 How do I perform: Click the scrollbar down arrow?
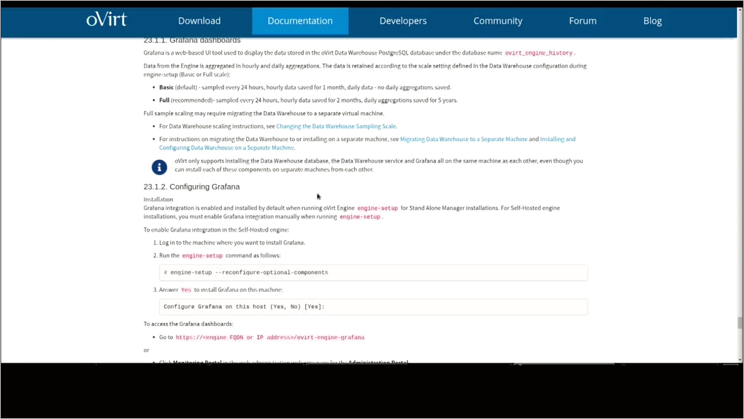[740, 360]
